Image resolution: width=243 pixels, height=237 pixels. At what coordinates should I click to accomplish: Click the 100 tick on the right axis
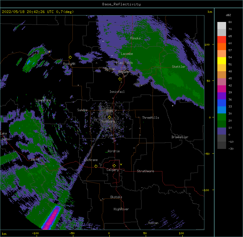click(x=207, y=44)
